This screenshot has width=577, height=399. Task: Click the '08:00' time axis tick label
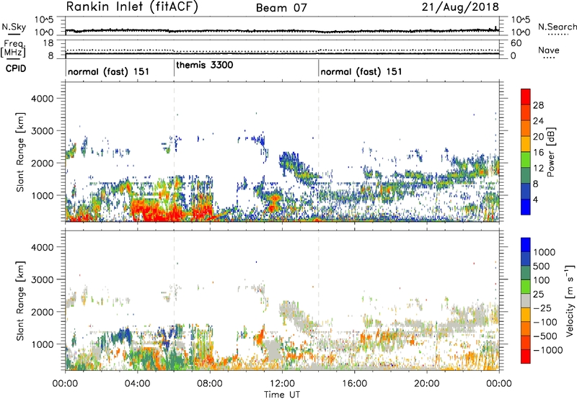pos(209,384)
